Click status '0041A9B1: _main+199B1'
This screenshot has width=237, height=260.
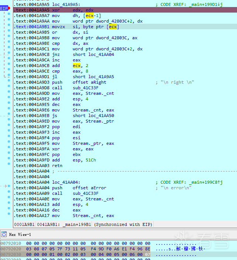[x=64, y=224]
